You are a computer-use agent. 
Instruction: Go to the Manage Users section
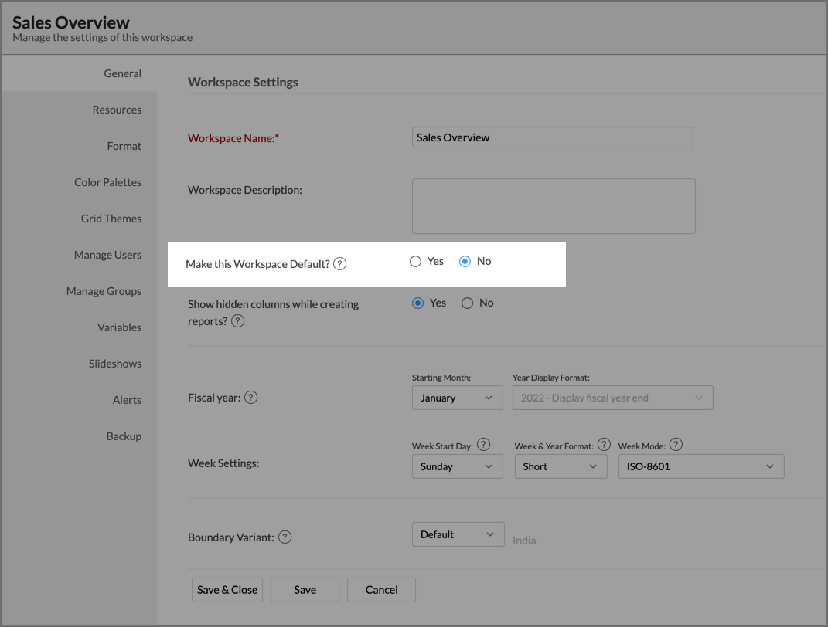coord(107,255)
